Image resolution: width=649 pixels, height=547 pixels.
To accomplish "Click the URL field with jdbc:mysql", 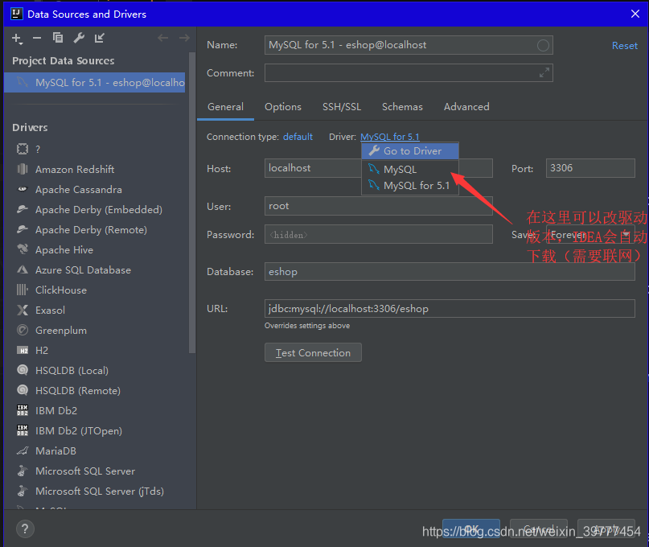I will click(x=450, y=308).
